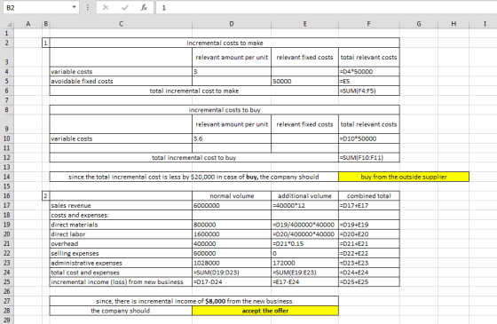Image resolution: width=497 pixels, height=324 pixels.
Task: Click cell with sales revenue 6000000
Action: click(x=232, y=205)
